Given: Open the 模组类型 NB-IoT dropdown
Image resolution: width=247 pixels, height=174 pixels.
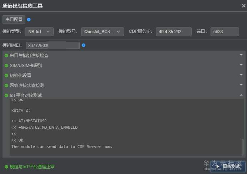Looking at the screenshot, I should 39,32.
